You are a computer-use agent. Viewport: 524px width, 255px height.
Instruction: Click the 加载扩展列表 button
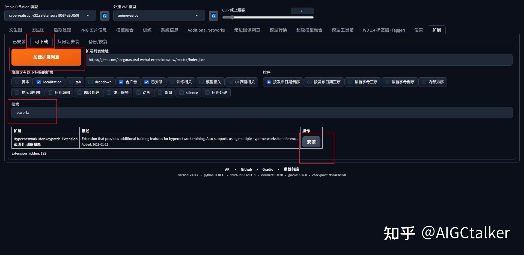click(x=46, y=57)
